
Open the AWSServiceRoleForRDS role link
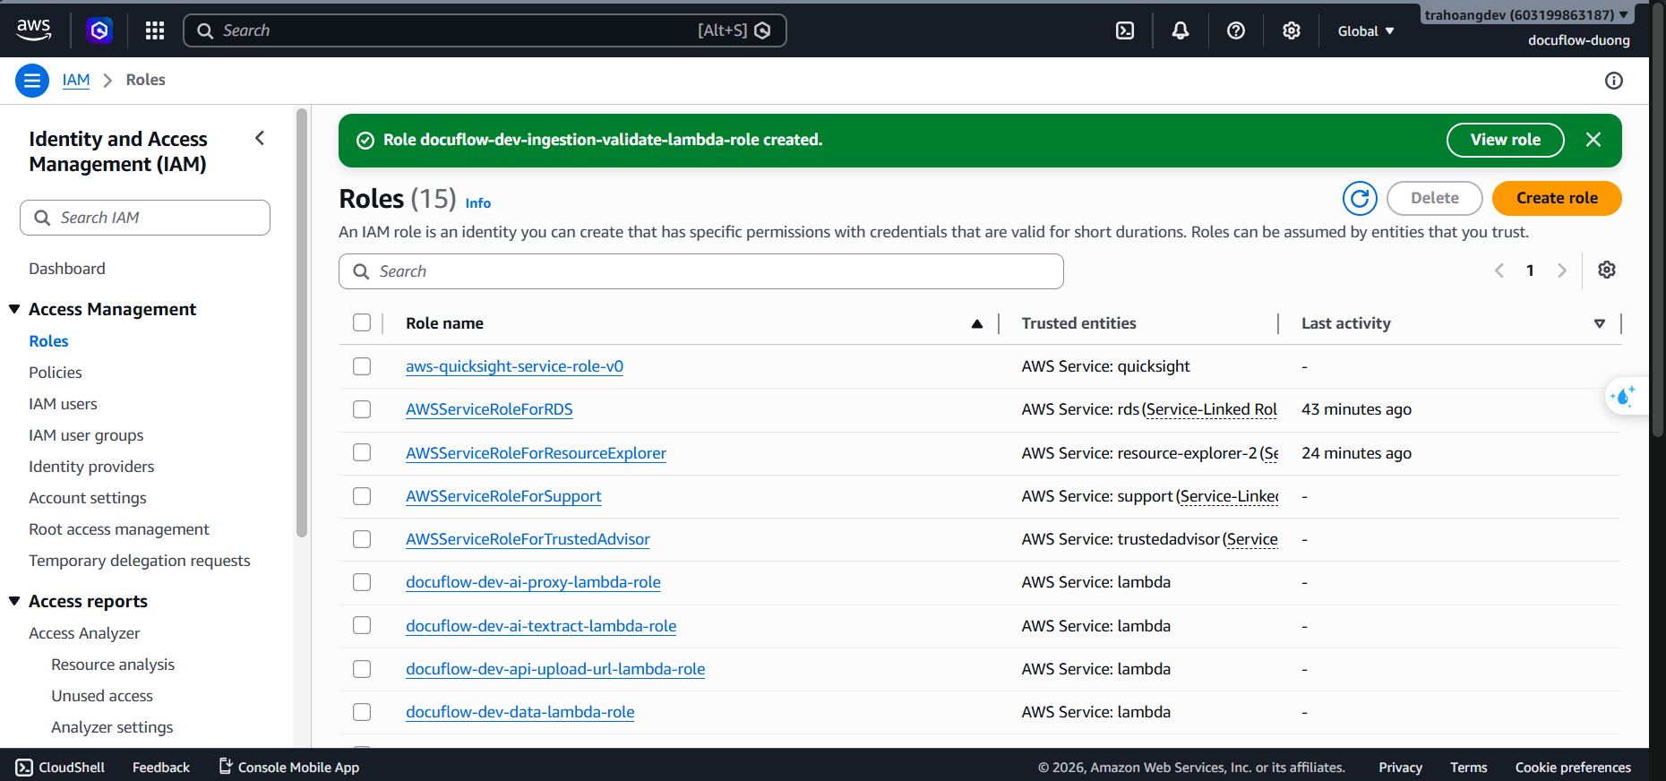(x=489, y=409)
